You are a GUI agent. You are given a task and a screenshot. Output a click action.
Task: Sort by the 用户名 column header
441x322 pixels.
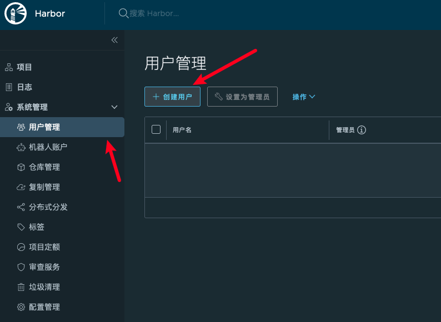click(x=182, y=130)
